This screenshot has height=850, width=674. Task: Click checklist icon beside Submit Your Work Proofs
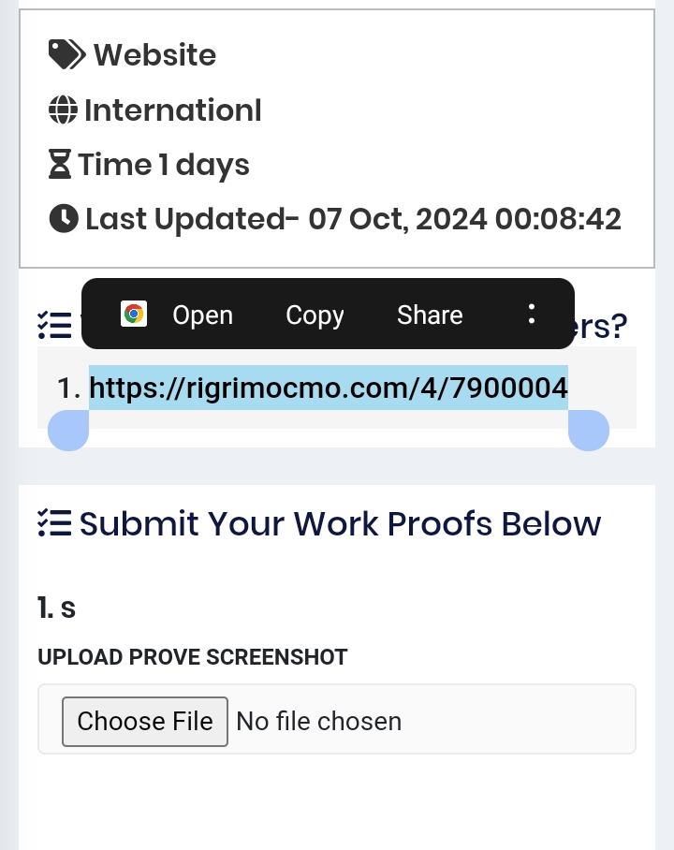54,523
